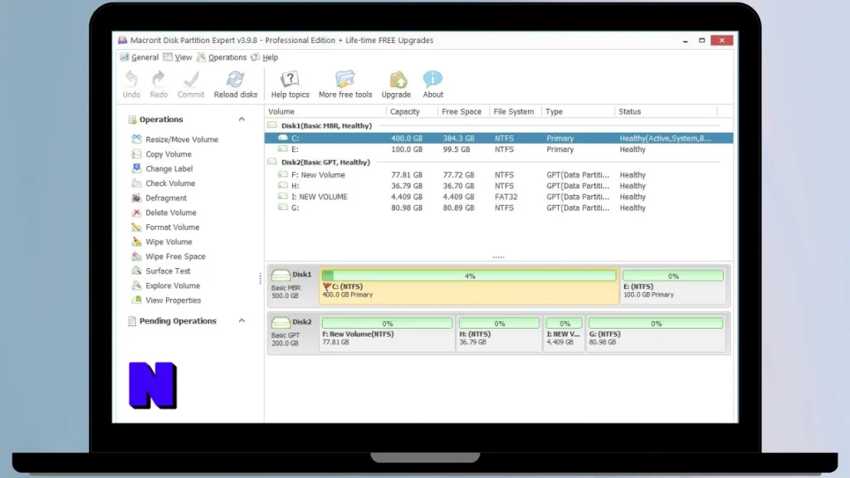
Task: Click the Healthy(Active,System,B... status cell
Action: click(x=665, y=139)
